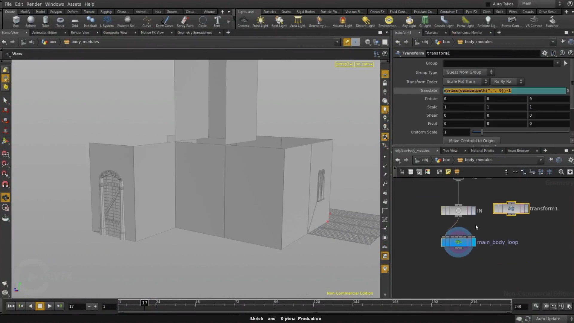Click the Spot Light shelf tool

click(279, 21)
